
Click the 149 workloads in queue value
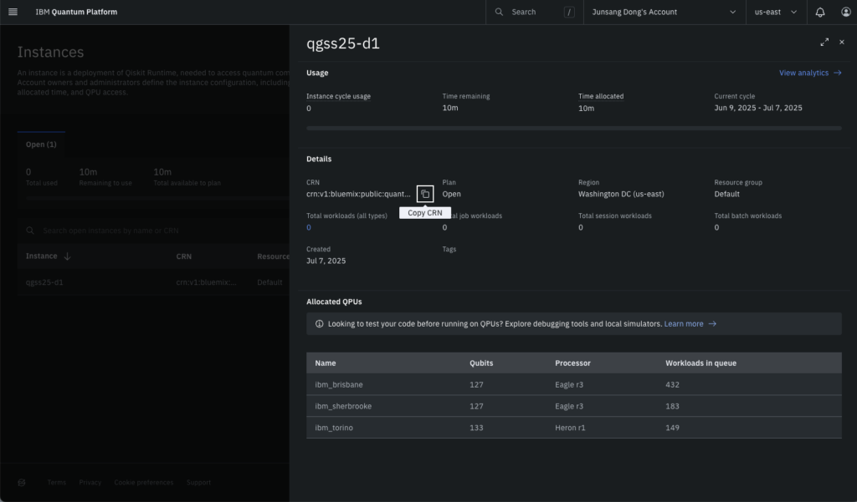(672, 428)
